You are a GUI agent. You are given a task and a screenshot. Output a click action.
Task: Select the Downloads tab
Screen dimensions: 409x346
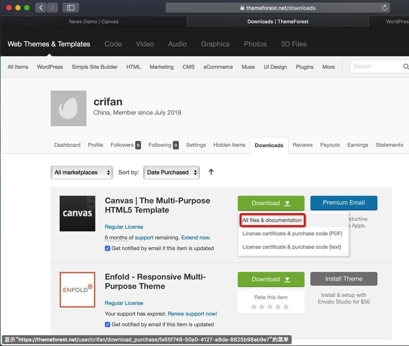point(269,145)
